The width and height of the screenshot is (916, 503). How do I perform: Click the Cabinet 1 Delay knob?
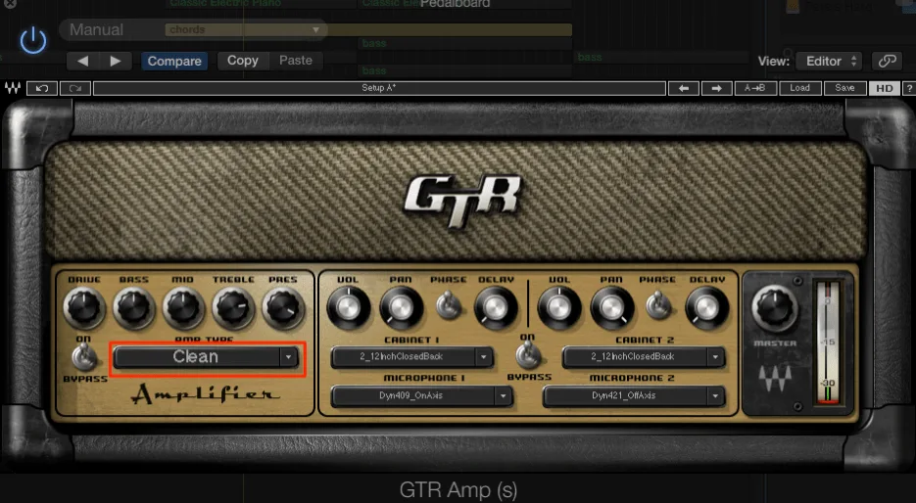496,307
